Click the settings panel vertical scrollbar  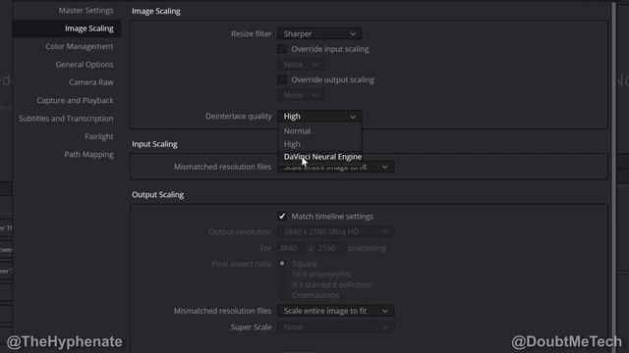(x=613, y=176)
